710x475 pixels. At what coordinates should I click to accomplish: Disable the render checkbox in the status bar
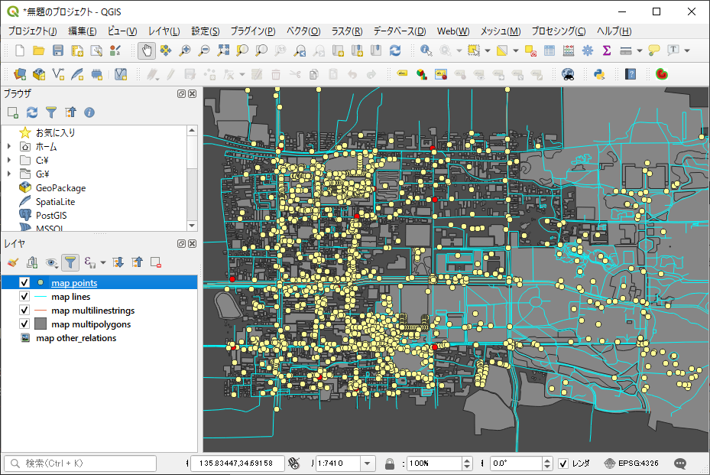[563, 464]
